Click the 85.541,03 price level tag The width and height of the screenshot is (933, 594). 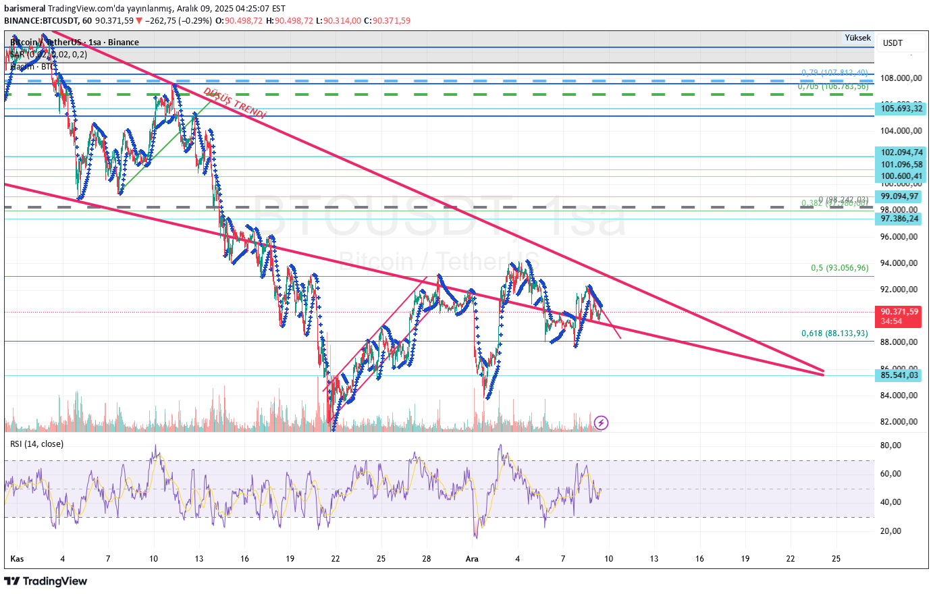click(899, 375)
